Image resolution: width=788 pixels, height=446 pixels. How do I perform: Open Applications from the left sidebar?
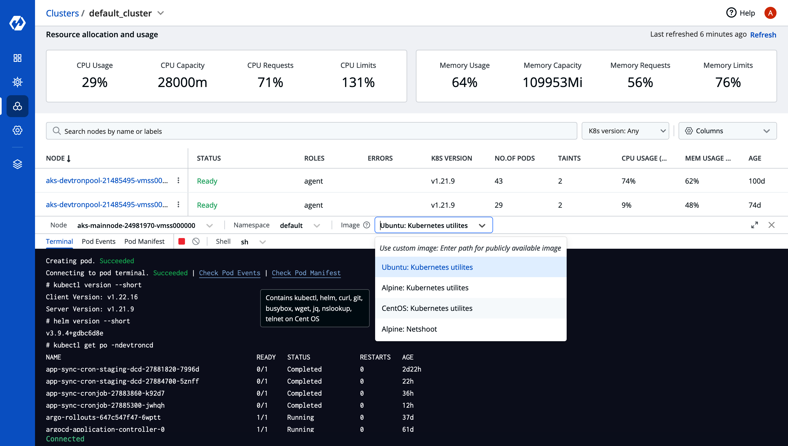coord(18,57)
